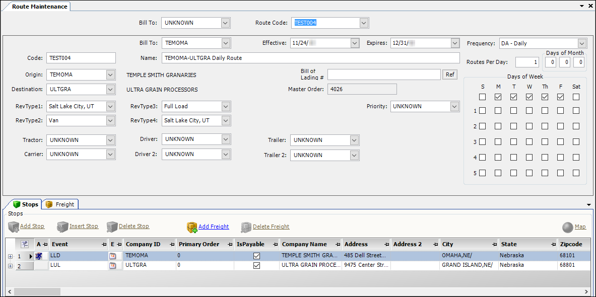Open the Frequency dropdown
596x297 pixels.
click(x=582, y=43)
